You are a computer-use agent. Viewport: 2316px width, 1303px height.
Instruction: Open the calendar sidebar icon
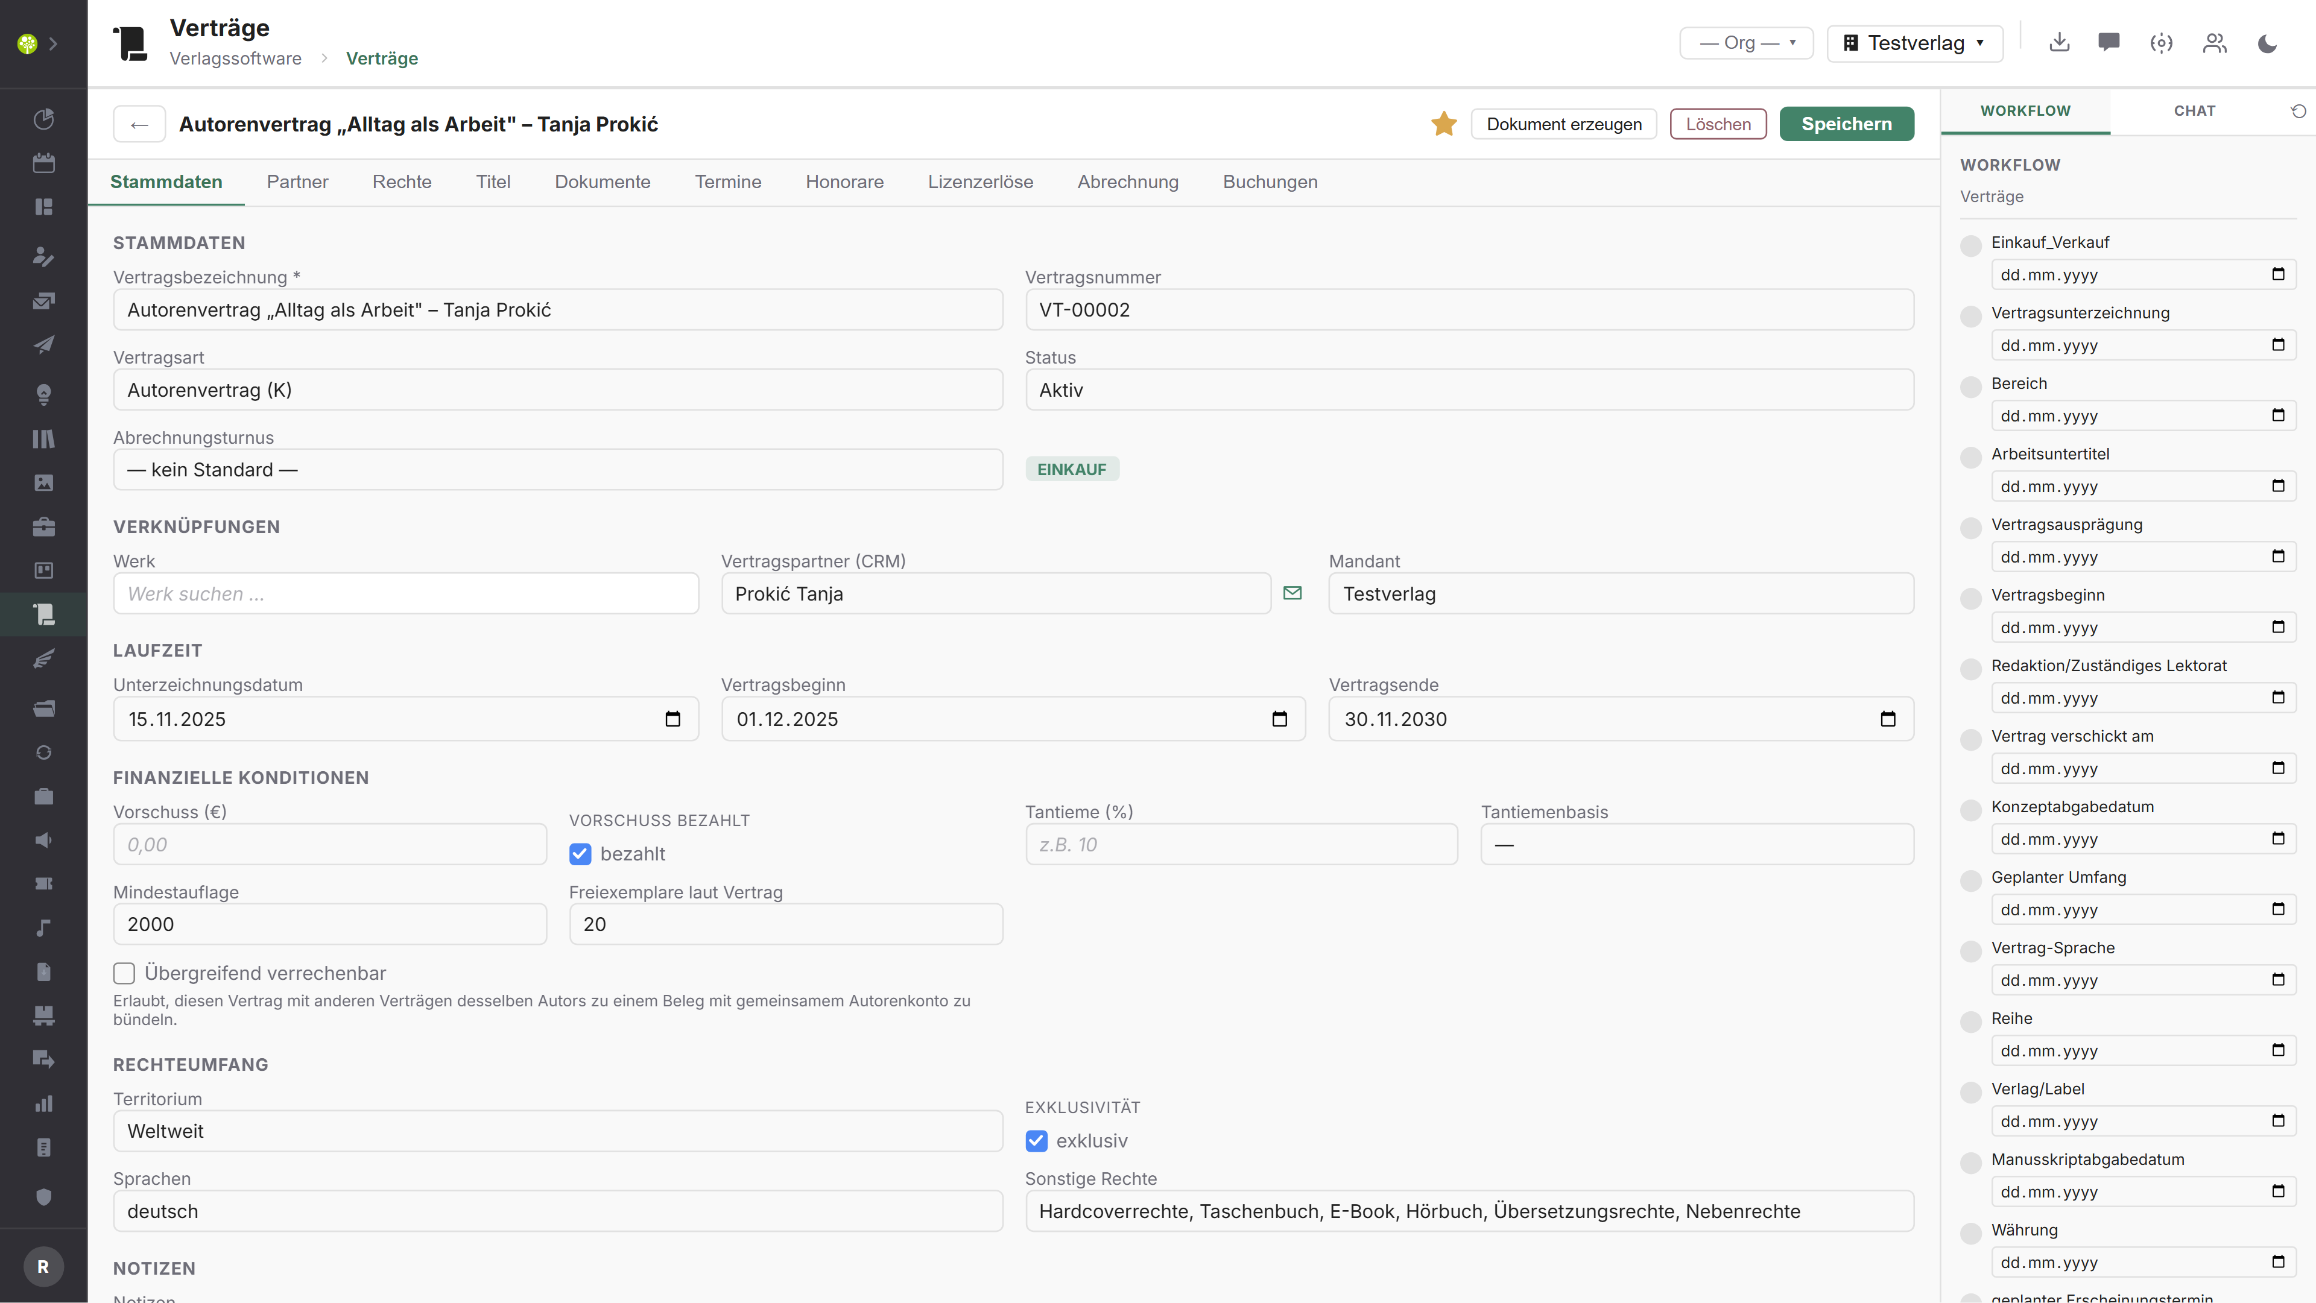[x=43, y=163]
